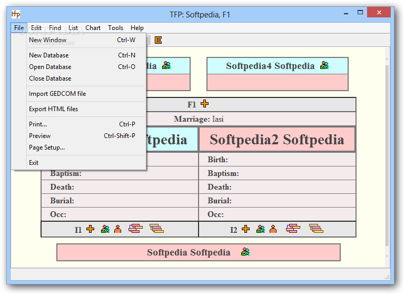Open the List menu

73,27
